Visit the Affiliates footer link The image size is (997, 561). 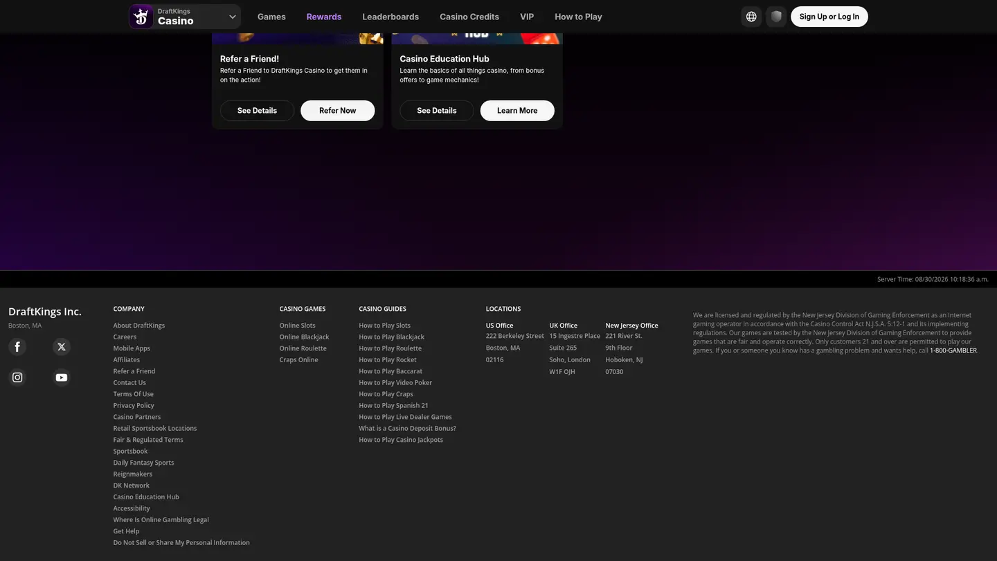(x=127, y=360)
